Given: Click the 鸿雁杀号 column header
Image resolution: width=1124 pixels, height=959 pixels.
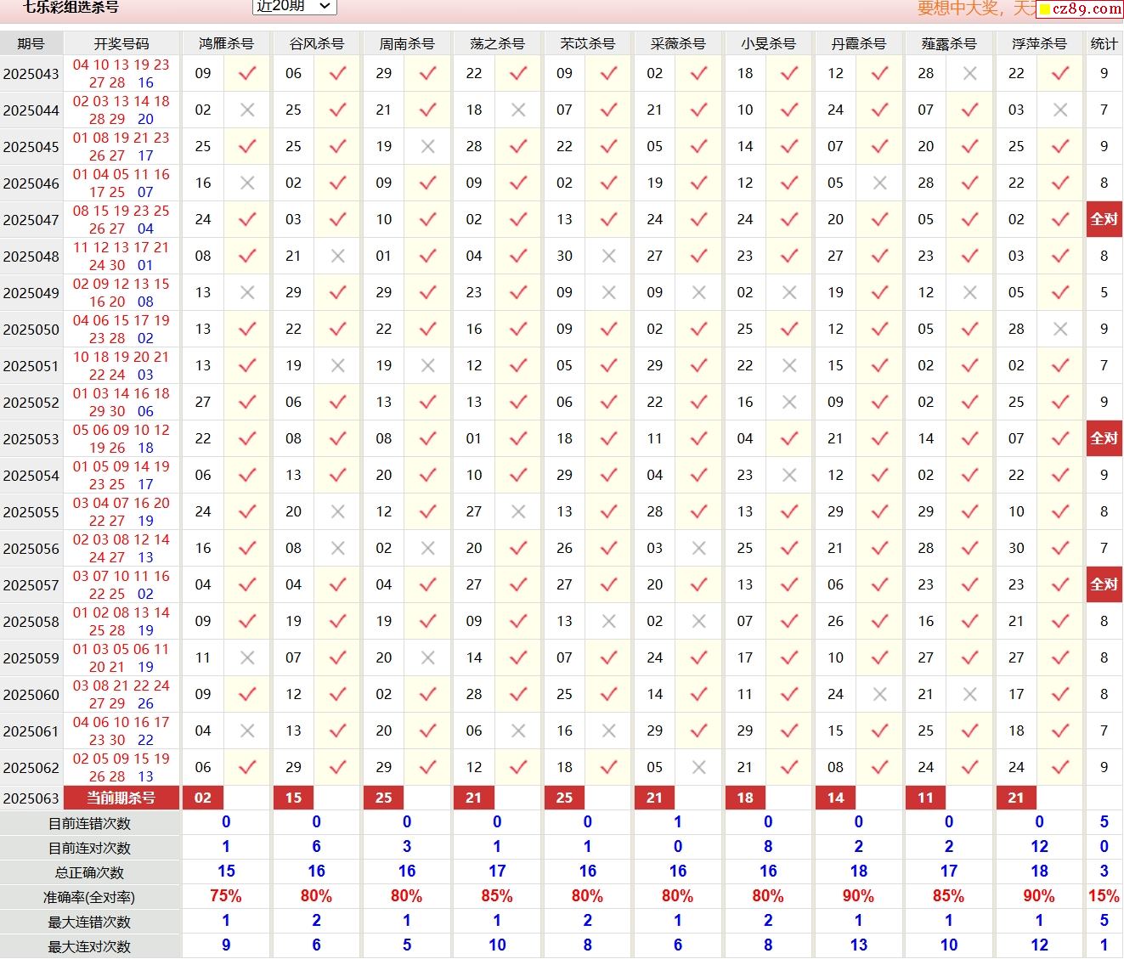Looking at the screenshot, I should 226,43.
